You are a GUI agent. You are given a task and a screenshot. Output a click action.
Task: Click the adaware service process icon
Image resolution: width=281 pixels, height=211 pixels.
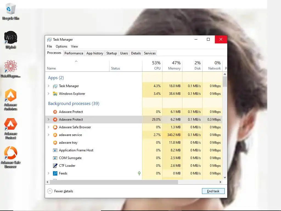click(x=55, y=135)
